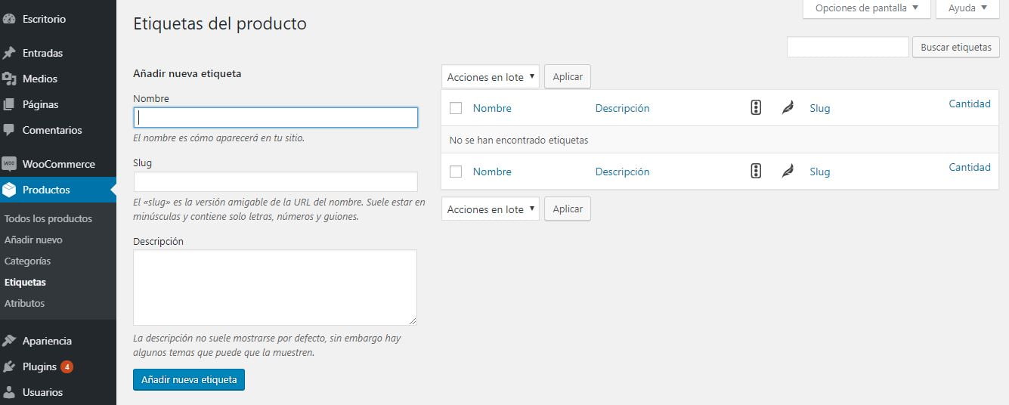The height and width of the screenshot is (405, 1009).
Task: Focus the Slug text field
Action: tap(275, 181)
